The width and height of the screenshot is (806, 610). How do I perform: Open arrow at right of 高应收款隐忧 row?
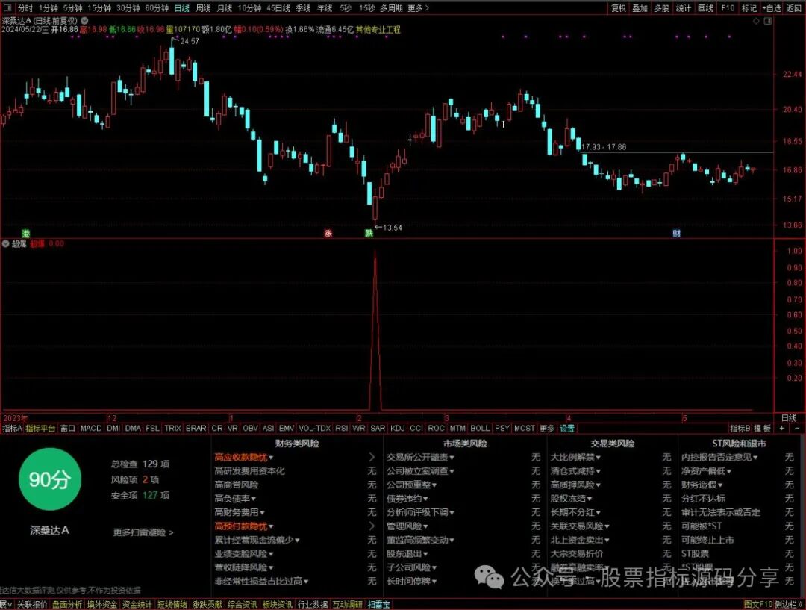[x=372, y=457]
